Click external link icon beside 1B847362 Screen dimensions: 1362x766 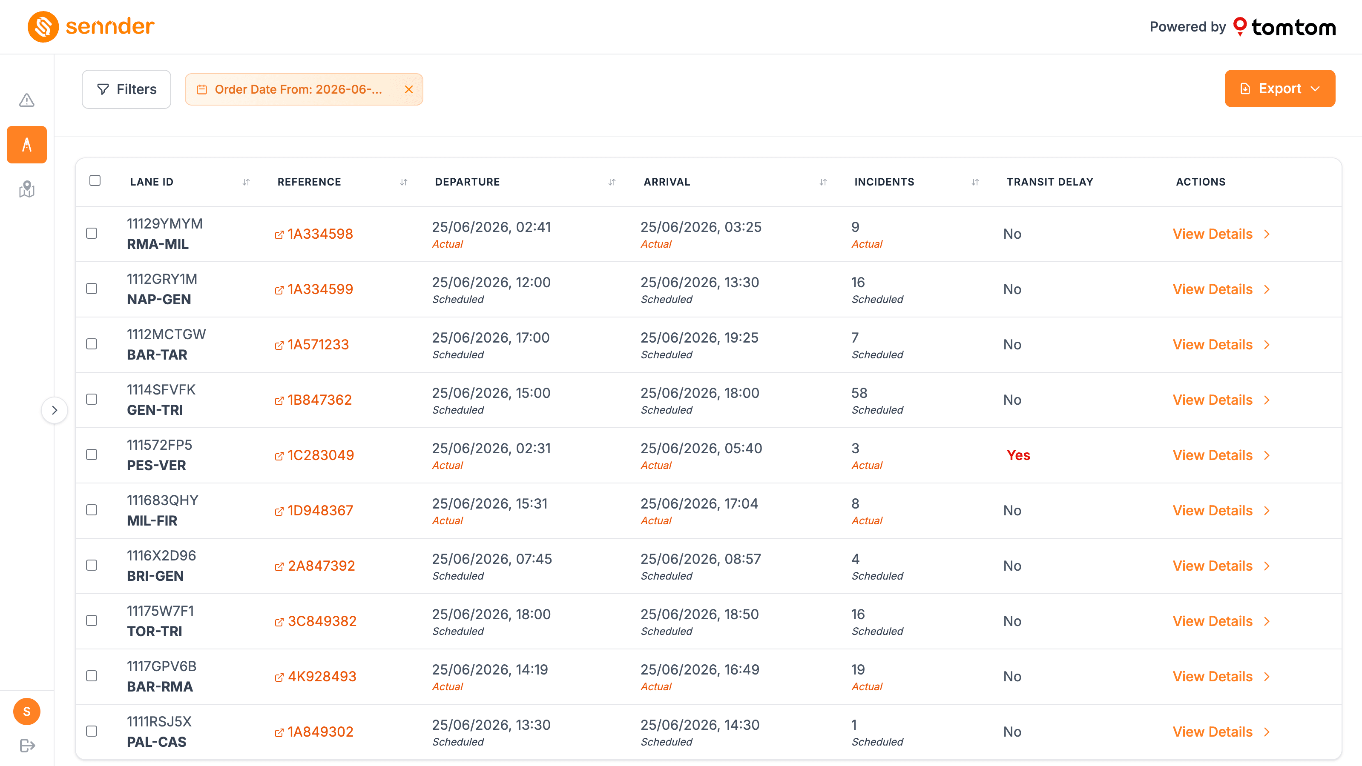[x=279, y=401]
